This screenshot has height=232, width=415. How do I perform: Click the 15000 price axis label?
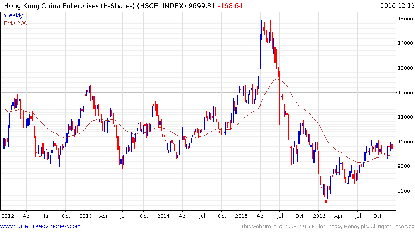[x=405, y=19]
